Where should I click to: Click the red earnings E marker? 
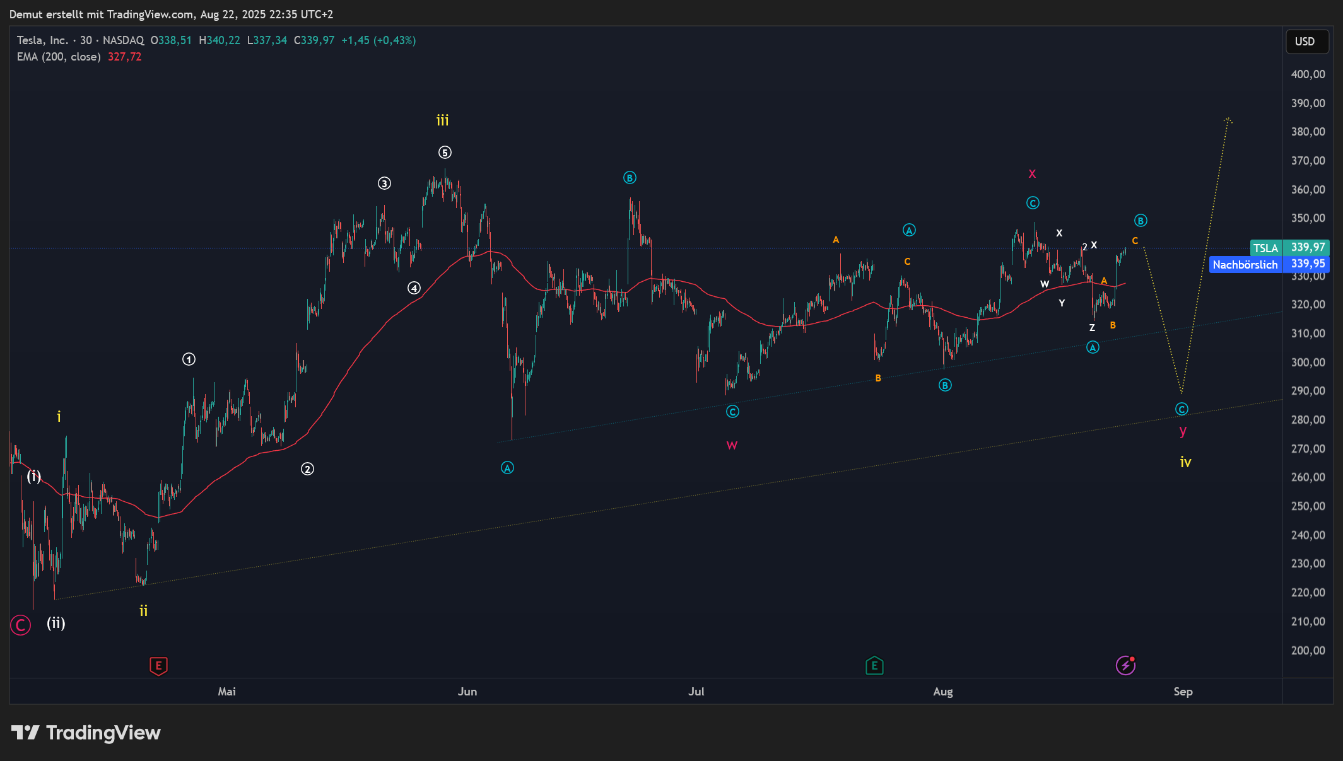pyautogui.click(x=158, y=665)
